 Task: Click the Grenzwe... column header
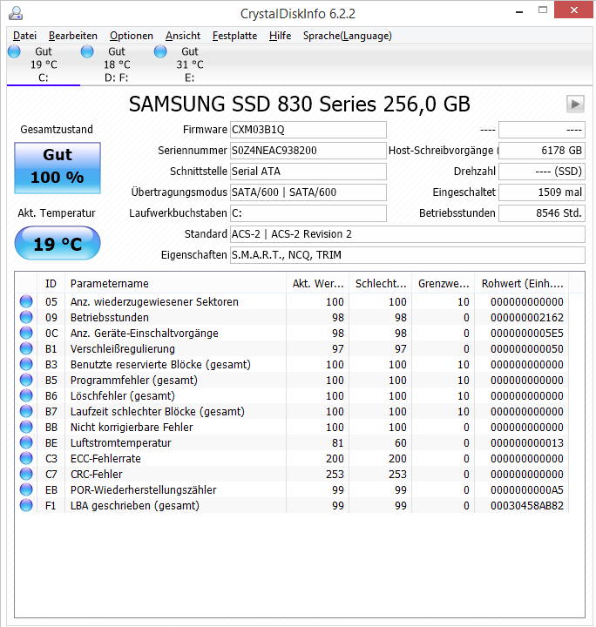pyautogui.click(x=444, y=284)
